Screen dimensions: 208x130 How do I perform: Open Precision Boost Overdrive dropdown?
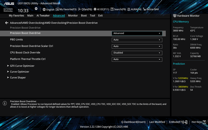137,33
